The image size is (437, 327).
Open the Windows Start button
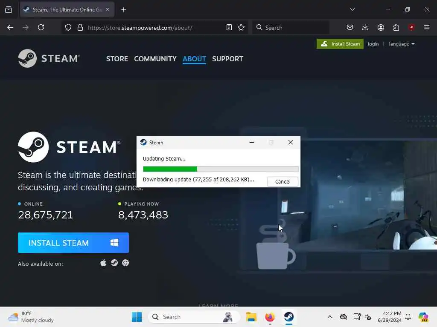pyautogui.click(x=137, y=317)
